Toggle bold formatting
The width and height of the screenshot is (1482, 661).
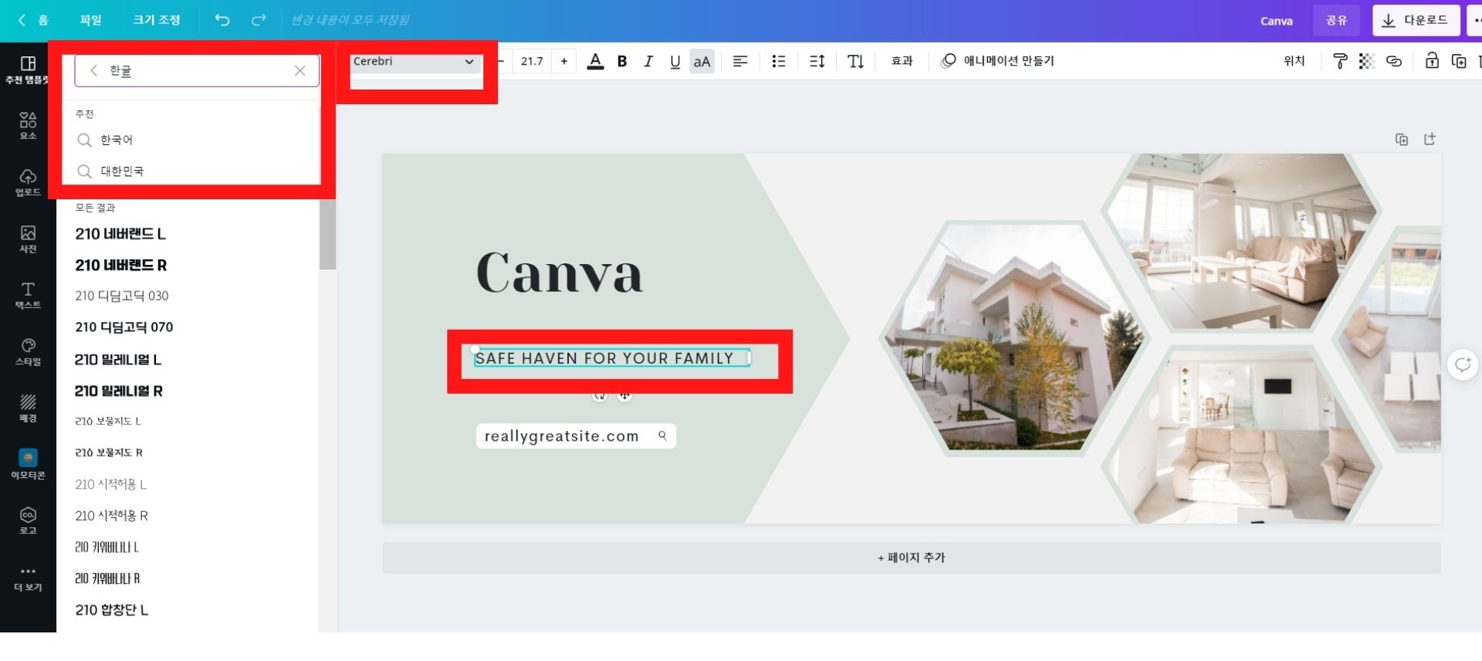[622, 61]
